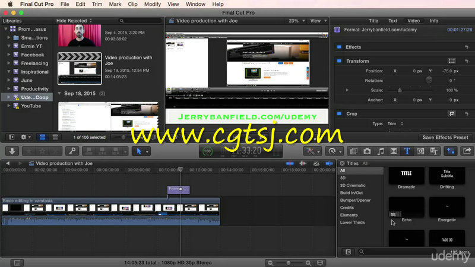Image resolution: width=475 pixels, height=267 pixels.
Task: Adjust the Scale slider handle
Action: pos(400,90)
